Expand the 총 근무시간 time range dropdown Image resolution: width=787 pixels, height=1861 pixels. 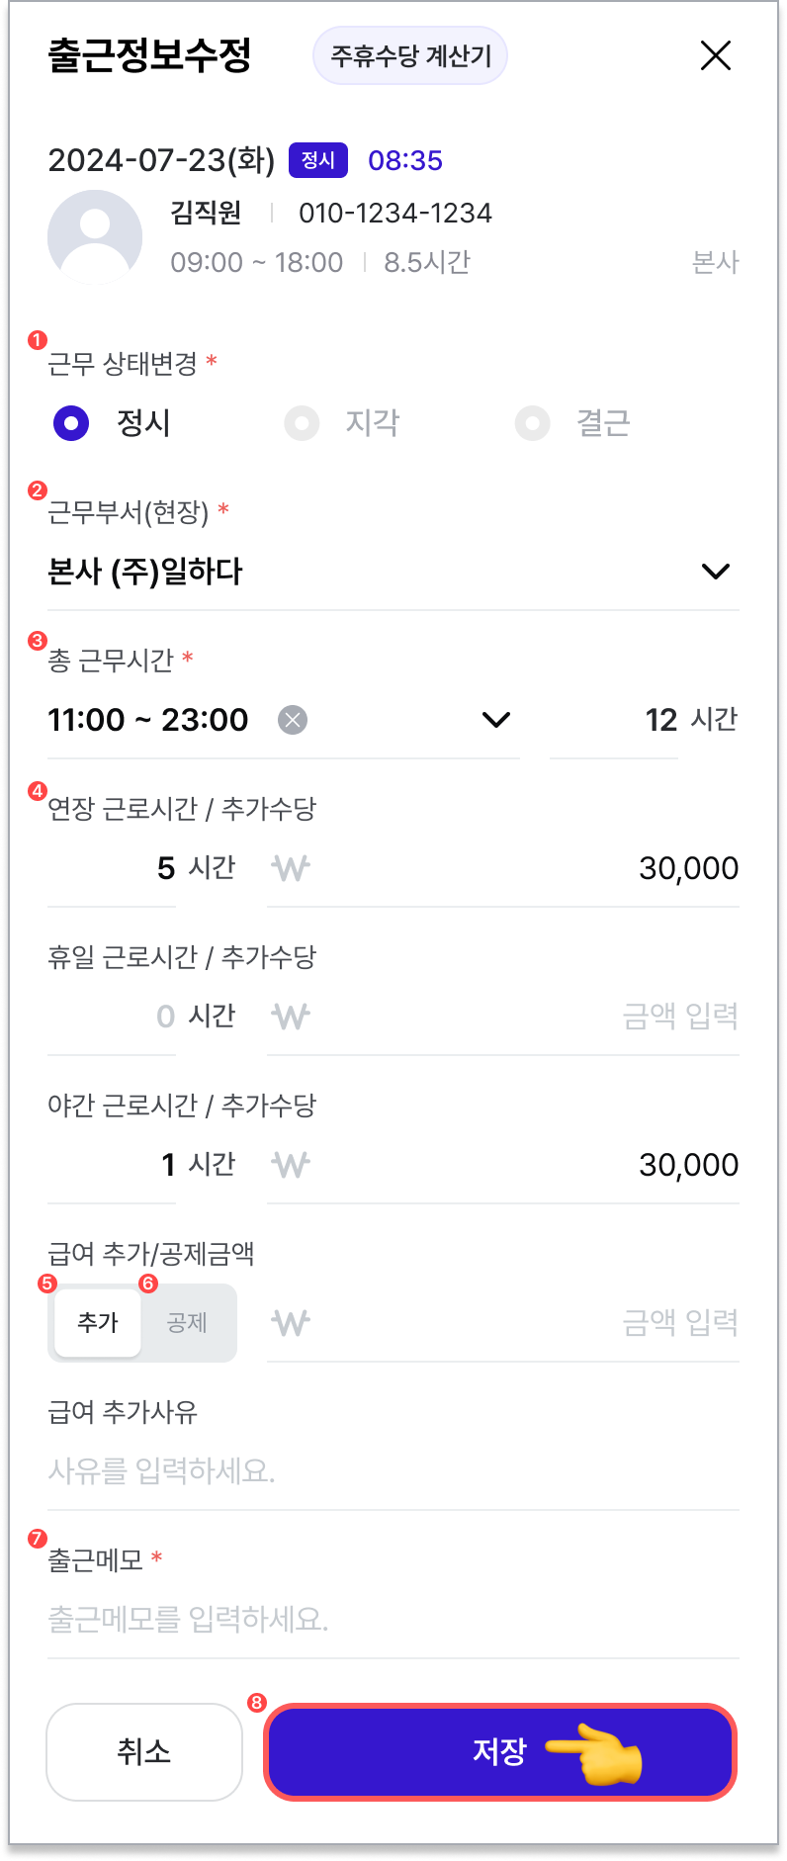(x=496, y=720)
